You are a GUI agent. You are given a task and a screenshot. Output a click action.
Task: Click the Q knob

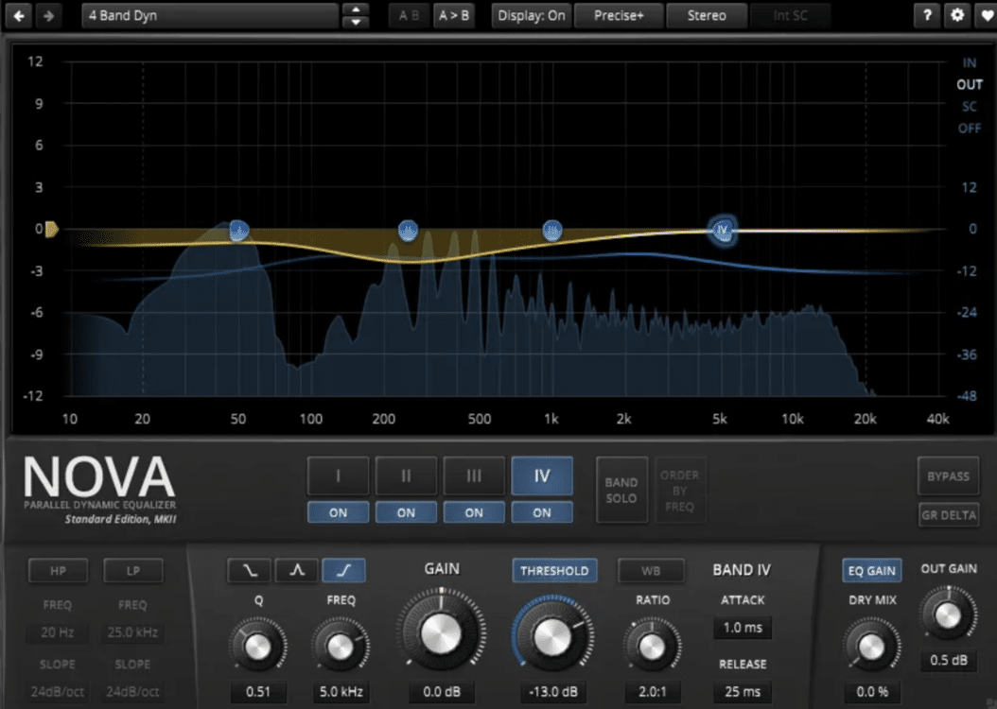pyautogui.click(x=257, y=647)
